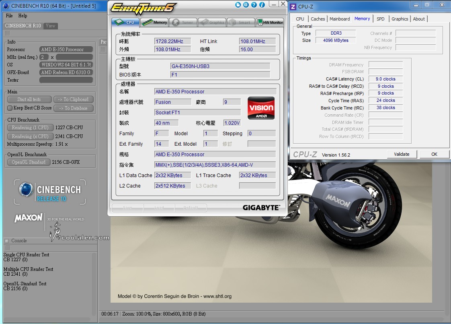This screenshot has width=451, height=324.
Task: Switch to the CINEBENCH View tab
Action: tap(50, 26)
